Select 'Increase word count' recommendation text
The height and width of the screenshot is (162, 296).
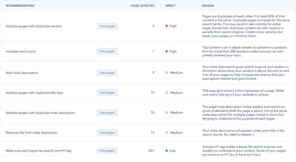pyautogui.click(x=21, y=51)
